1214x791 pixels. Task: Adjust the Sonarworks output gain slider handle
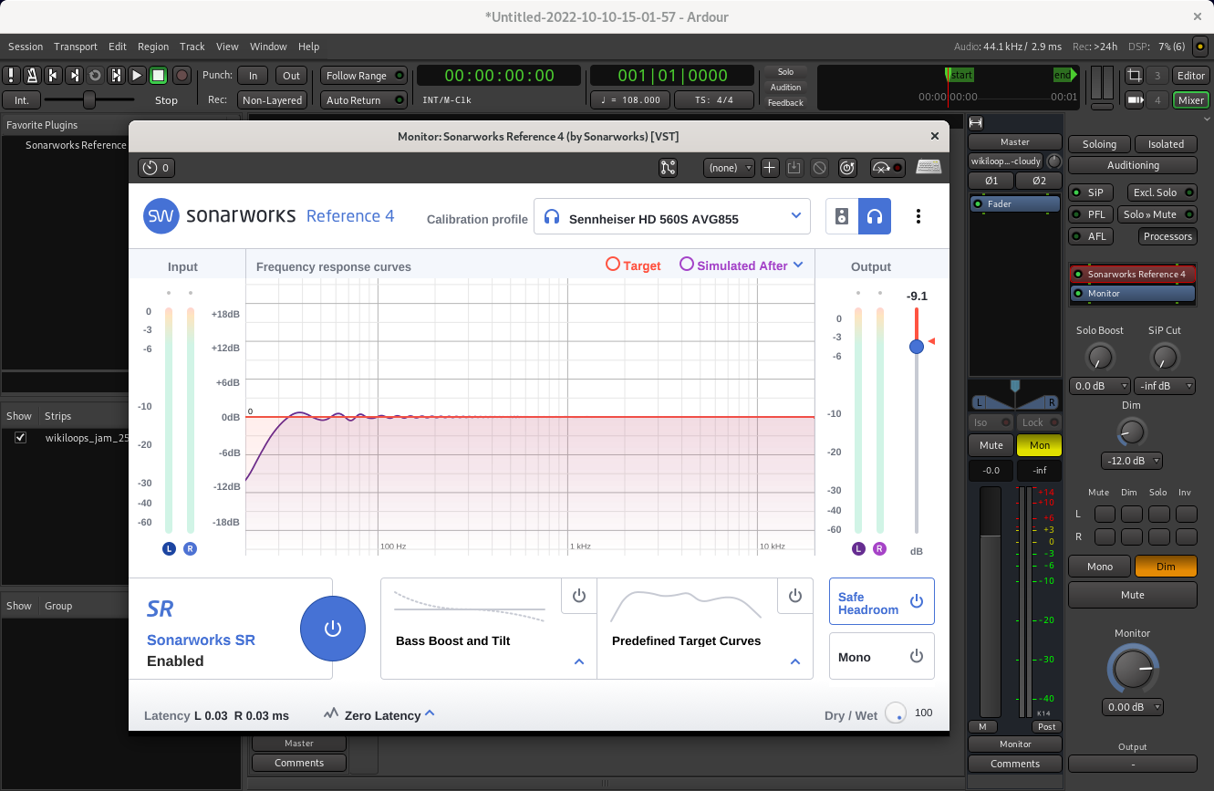pos(917,346)
